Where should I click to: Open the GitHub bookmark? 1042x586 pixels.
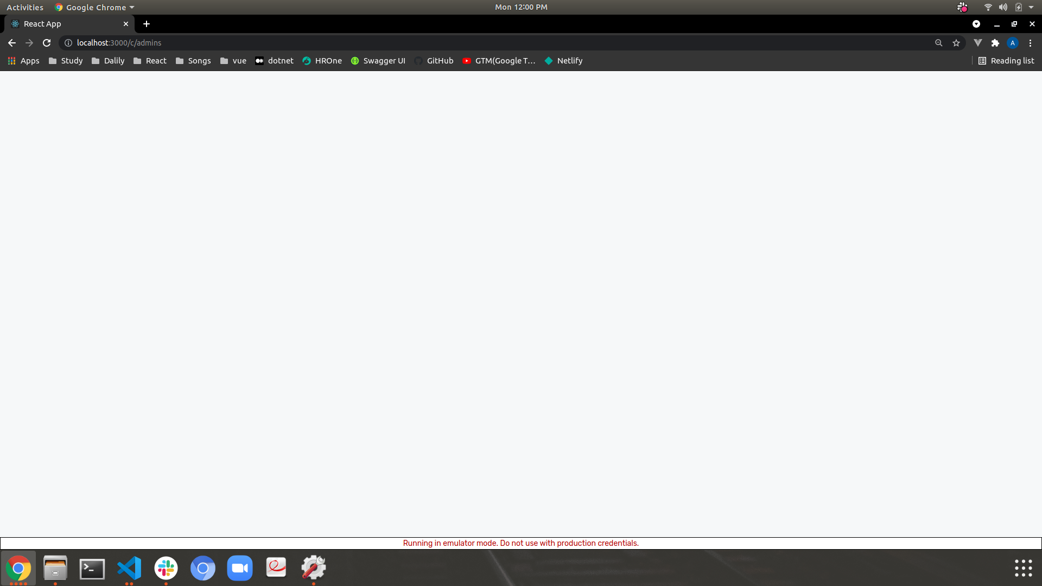click(434, 61)
